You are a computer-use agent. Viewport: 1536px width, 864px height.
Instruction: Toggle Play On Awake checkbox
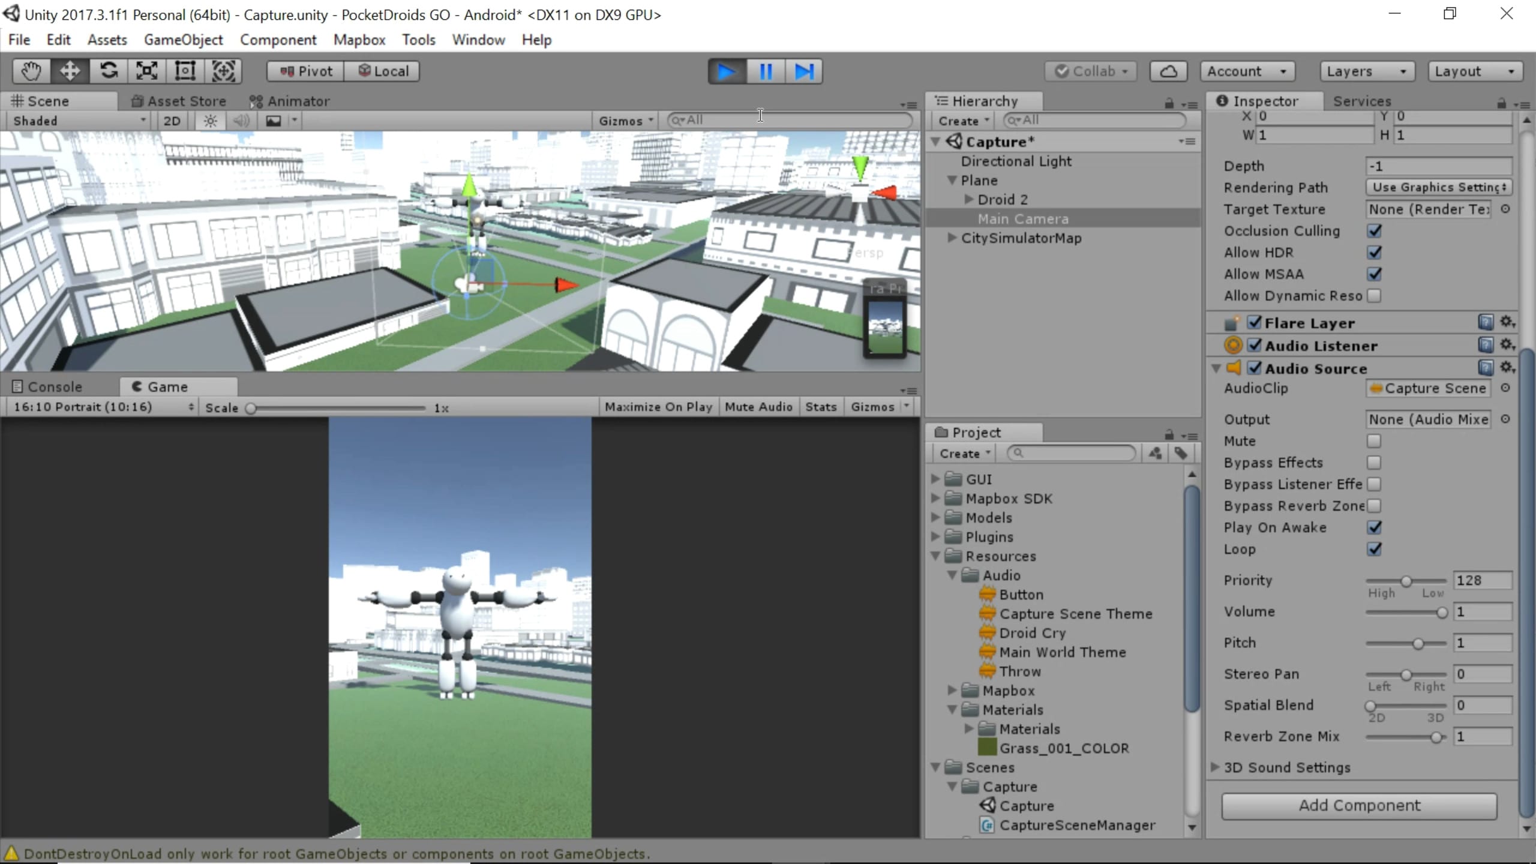(1374, 527)
